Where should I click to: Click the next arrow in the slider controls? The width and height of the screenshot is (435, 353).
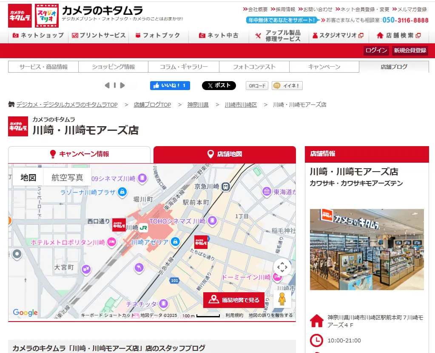122,85
